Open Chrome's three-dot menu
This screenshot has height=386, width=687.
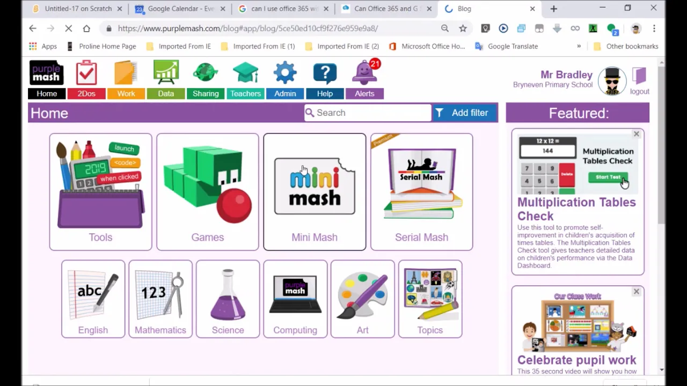[x=654, y=28]
